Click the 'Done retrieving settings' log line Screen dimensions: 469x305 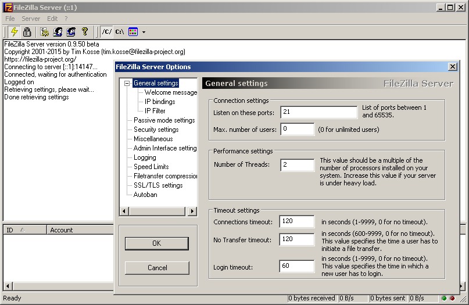(x=37, y=97)
